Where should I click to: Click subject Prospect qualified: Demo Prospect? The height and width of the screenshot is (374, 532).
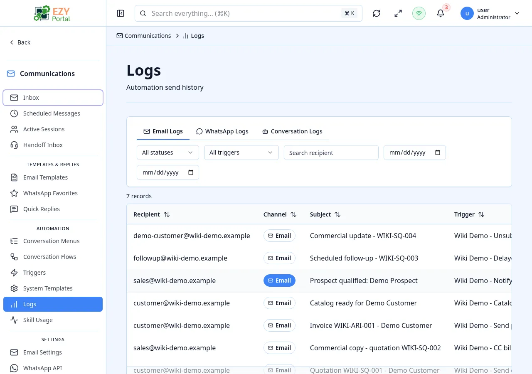point(364,280)
